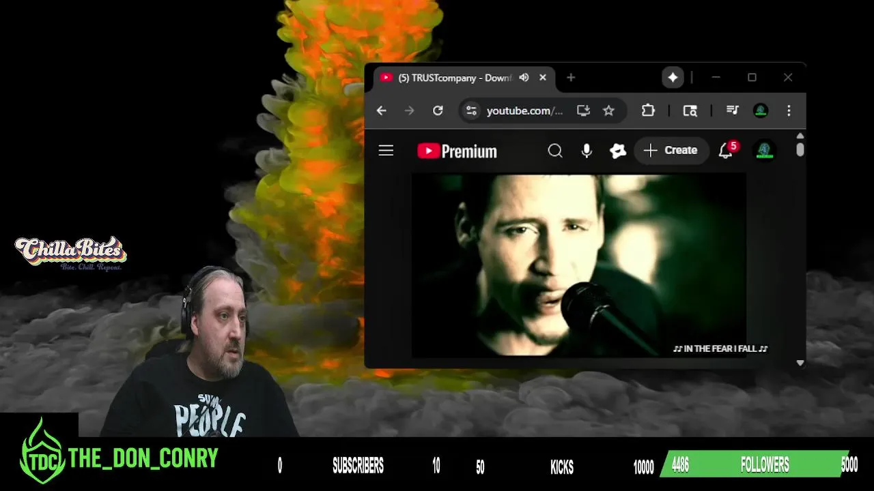Open the YouTube hamburger guide menu
874x491 pixels.
pos(386,151)
